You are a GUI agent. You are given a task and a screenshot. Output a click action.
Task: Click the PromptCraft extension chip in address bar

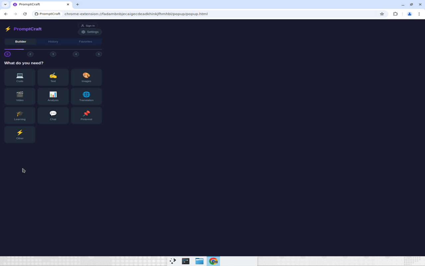[47, 14]
